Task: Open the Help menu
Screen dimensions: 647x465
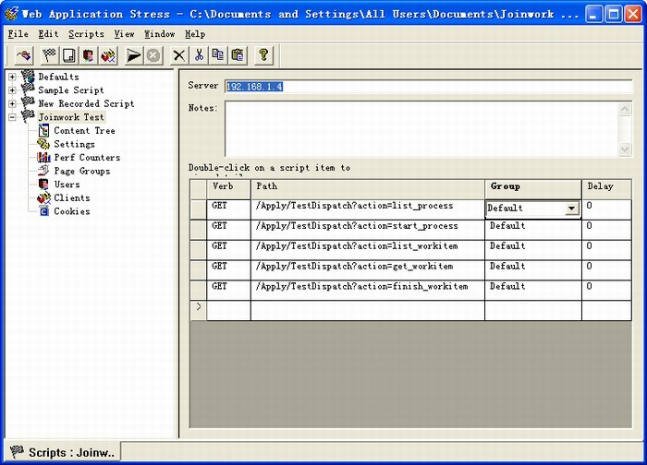Action: click(x=195, y=34)
